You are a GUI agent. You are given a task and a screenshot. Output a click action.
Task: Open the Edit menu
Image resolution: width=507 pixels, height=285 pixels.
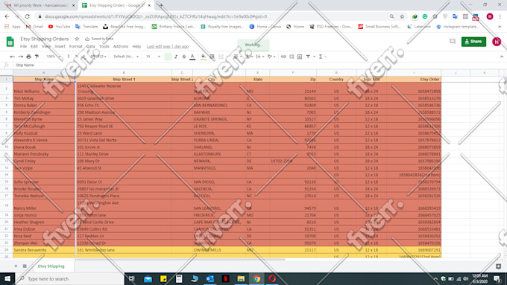(x=34, y=46)
